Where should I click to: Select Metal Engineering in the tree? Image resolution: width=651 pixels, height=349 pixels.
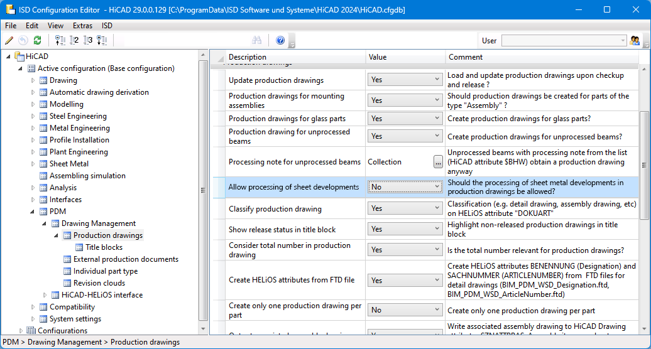tap(80, 128)
